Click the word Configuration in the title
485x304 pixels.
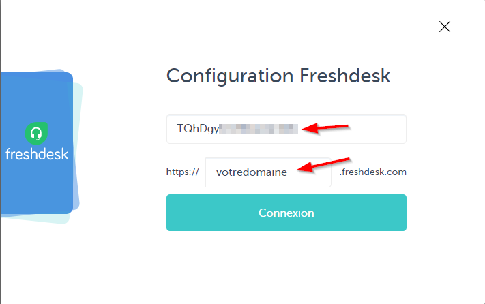(230, 76)
